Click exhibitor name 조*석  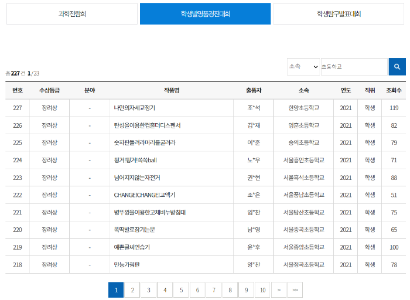(254, 108)
